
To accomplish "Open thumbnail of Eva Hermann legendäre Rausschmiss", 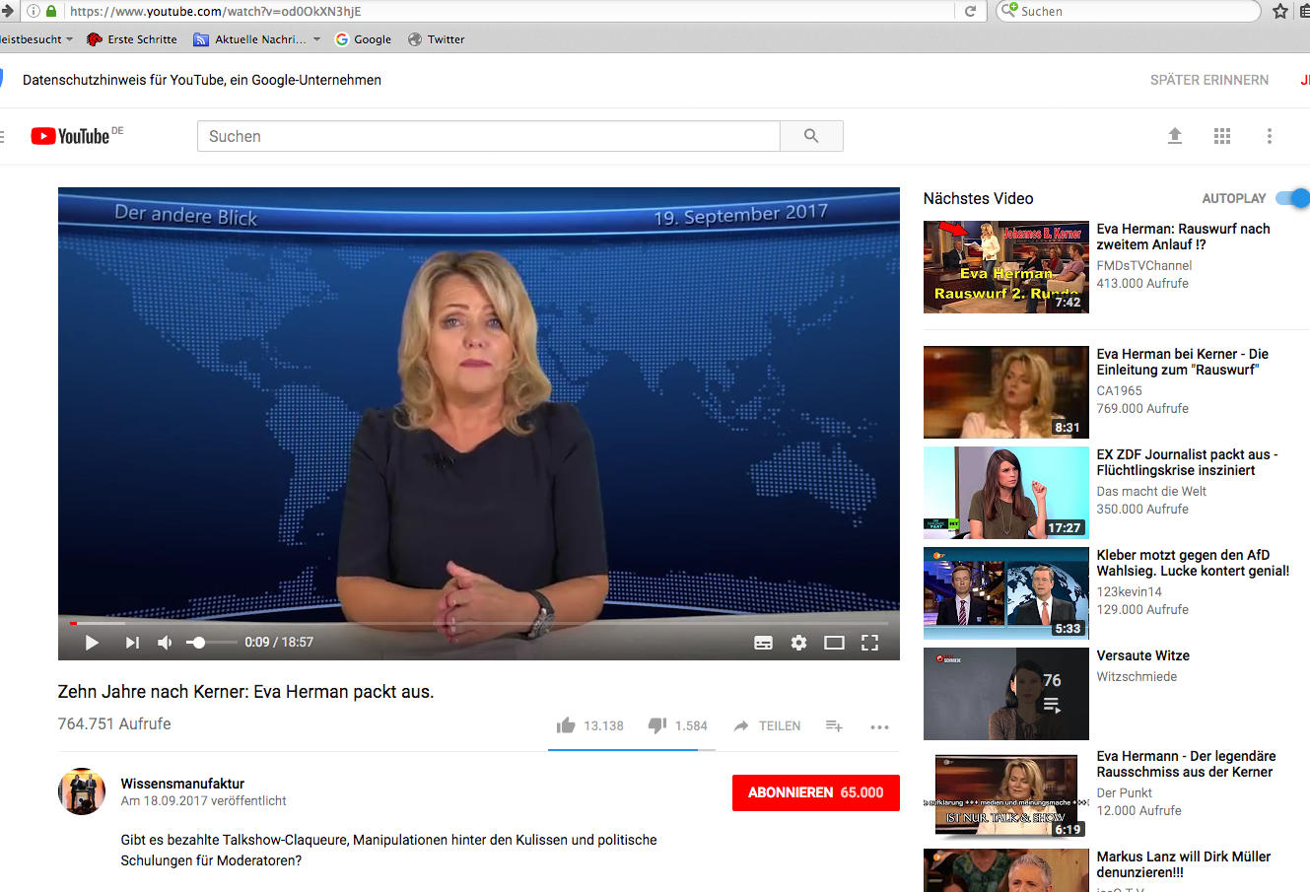I will tap(1006, 794).
